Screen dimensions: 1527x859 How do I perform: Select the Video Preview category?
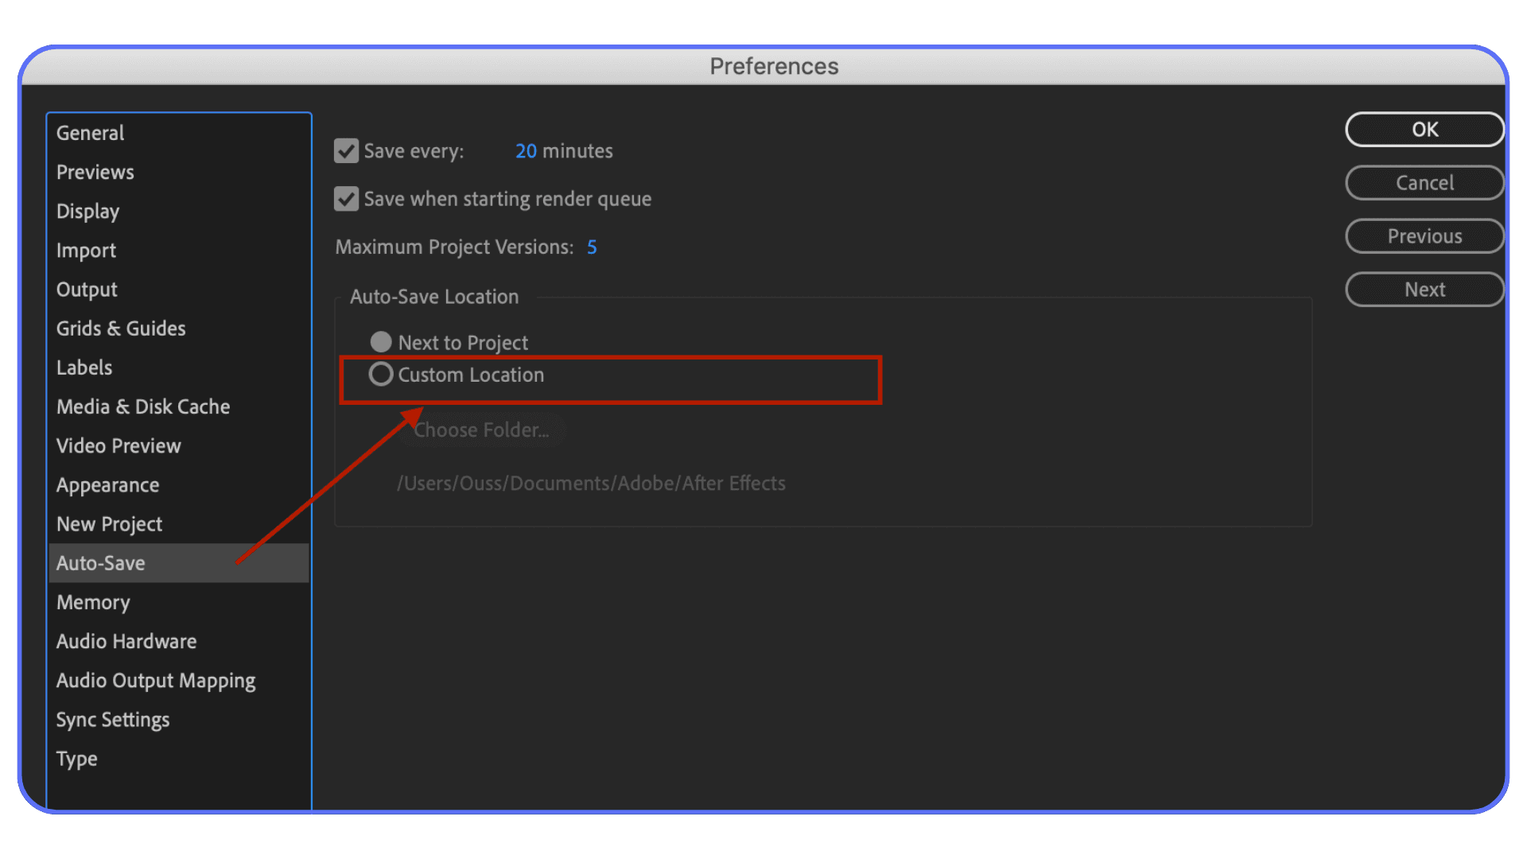(118, 445)
